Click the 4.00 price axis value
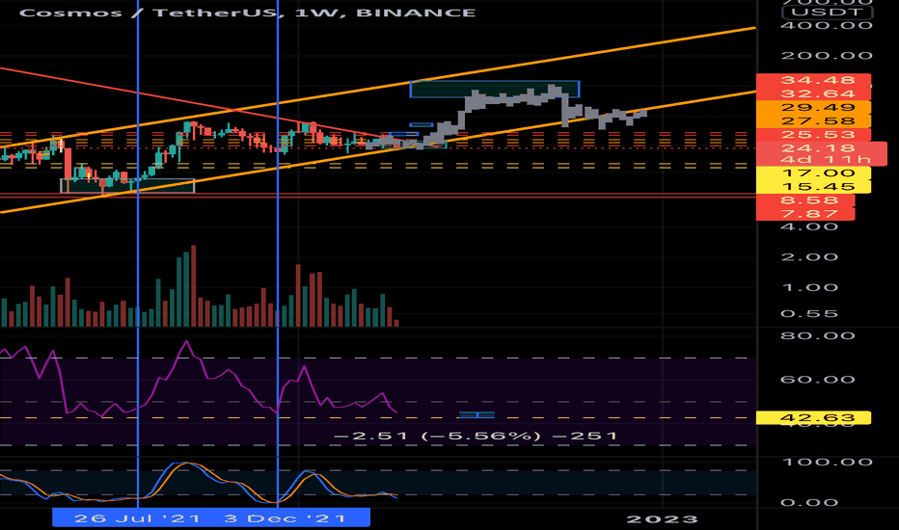 point(809,226)
